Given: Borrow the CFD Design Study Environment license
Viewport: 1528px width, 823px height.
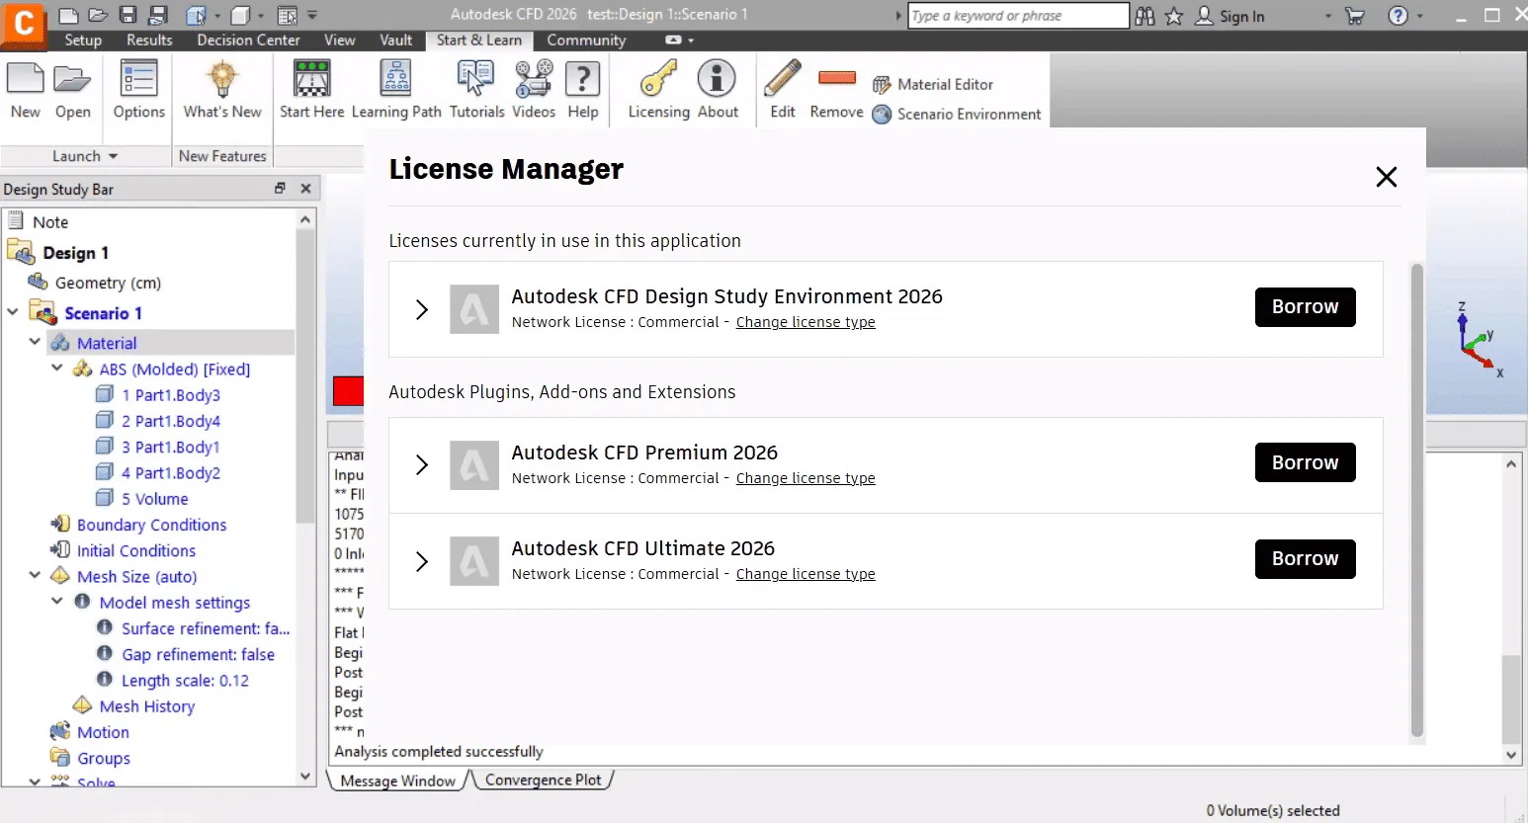Looking at the screenshot, I should (x=1305, y=307).
